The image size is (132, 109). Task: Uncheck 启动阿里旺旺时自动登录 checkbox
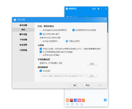74,30
